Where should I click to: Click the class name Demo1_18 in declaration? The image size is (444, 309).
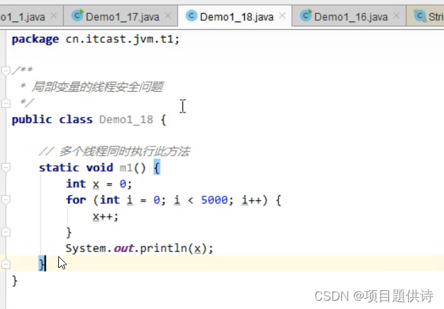(126, 119)
